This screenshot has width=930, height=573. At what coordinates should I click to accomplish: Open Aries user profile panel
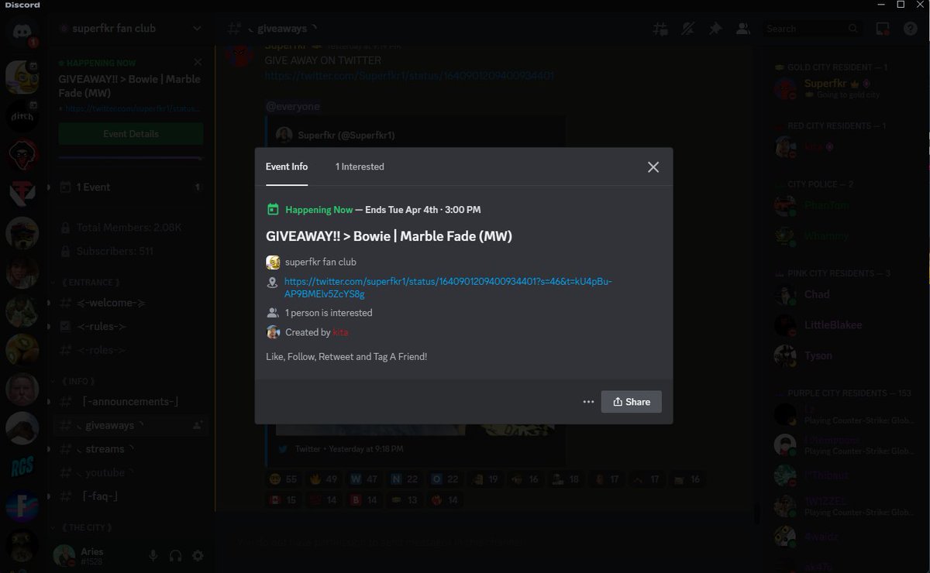[x=91, y=555]
